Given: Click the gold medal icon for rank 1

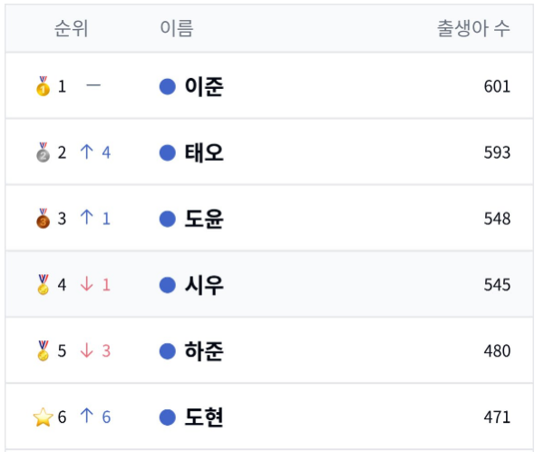Looking at the screenshot, I should click(43, 86).
